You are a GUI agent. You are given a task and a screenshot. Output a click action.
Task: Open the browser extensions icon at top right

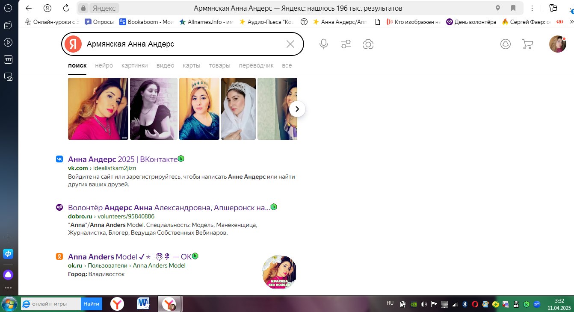tap(553, 8)
